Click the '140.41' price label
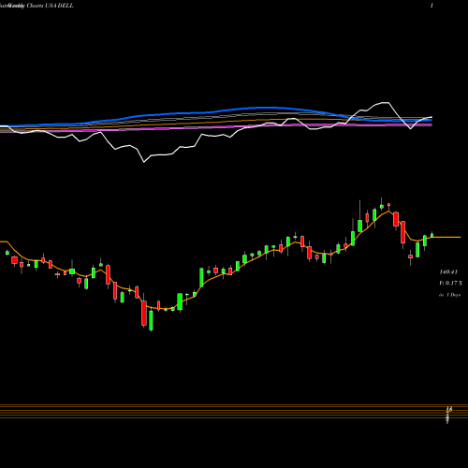This screenshot has height=468, width=468. coord(448,272)
